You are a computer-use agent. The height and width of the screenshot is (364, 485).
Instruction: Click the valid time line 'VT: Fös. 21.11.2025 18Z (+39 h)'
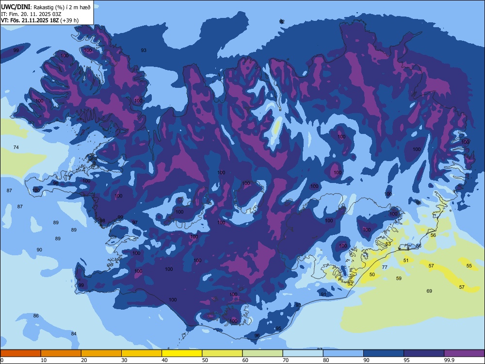pos(40,20)
